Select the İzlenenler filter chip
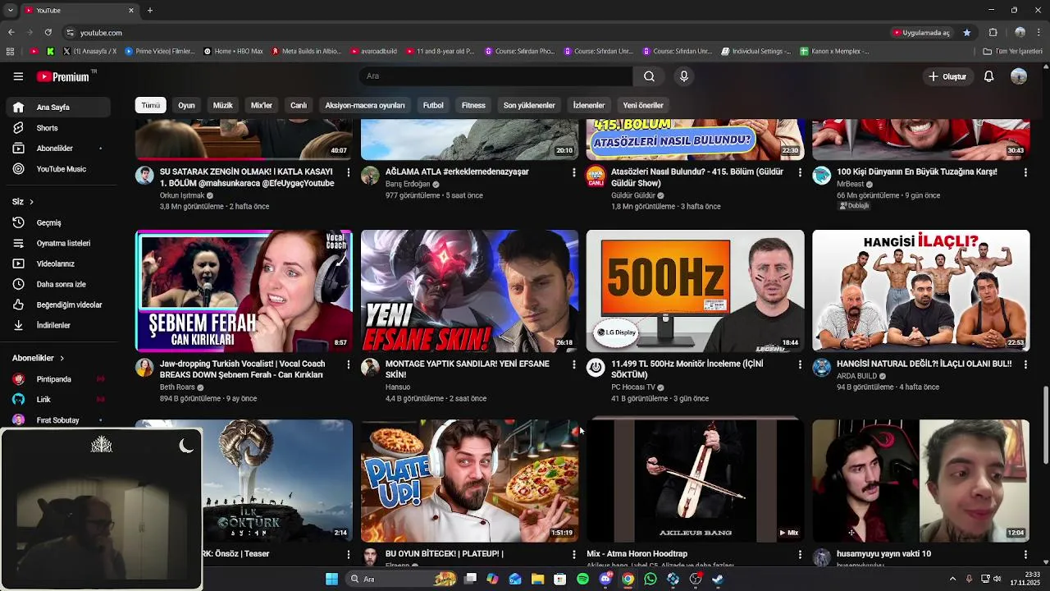Screen dimensions: 1050x591 click(589, 105)
